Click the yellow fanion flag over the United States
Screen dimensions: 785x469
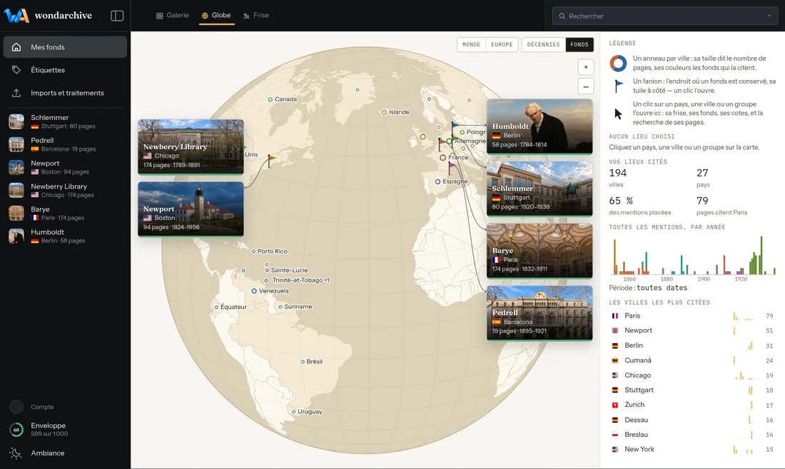(271, 160)
